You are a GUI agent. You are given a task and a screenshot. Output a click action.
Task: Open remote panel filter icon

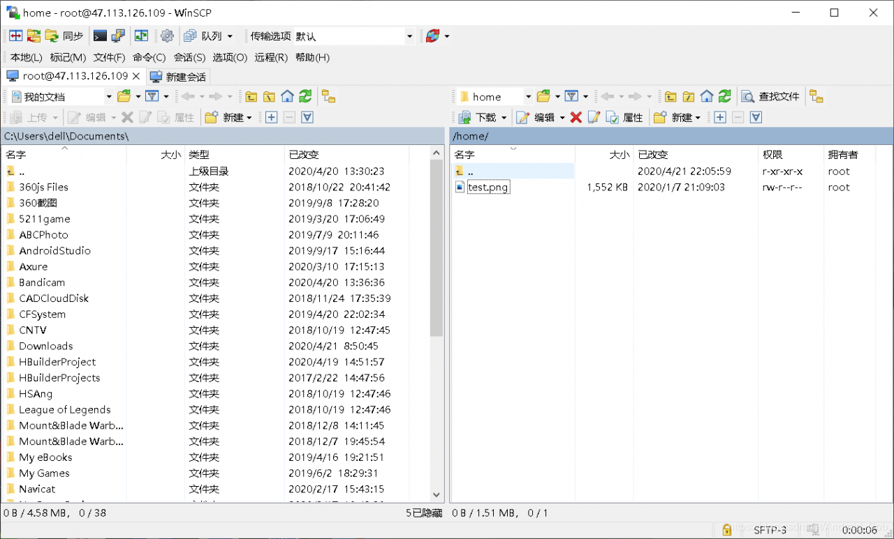point(572,96)
